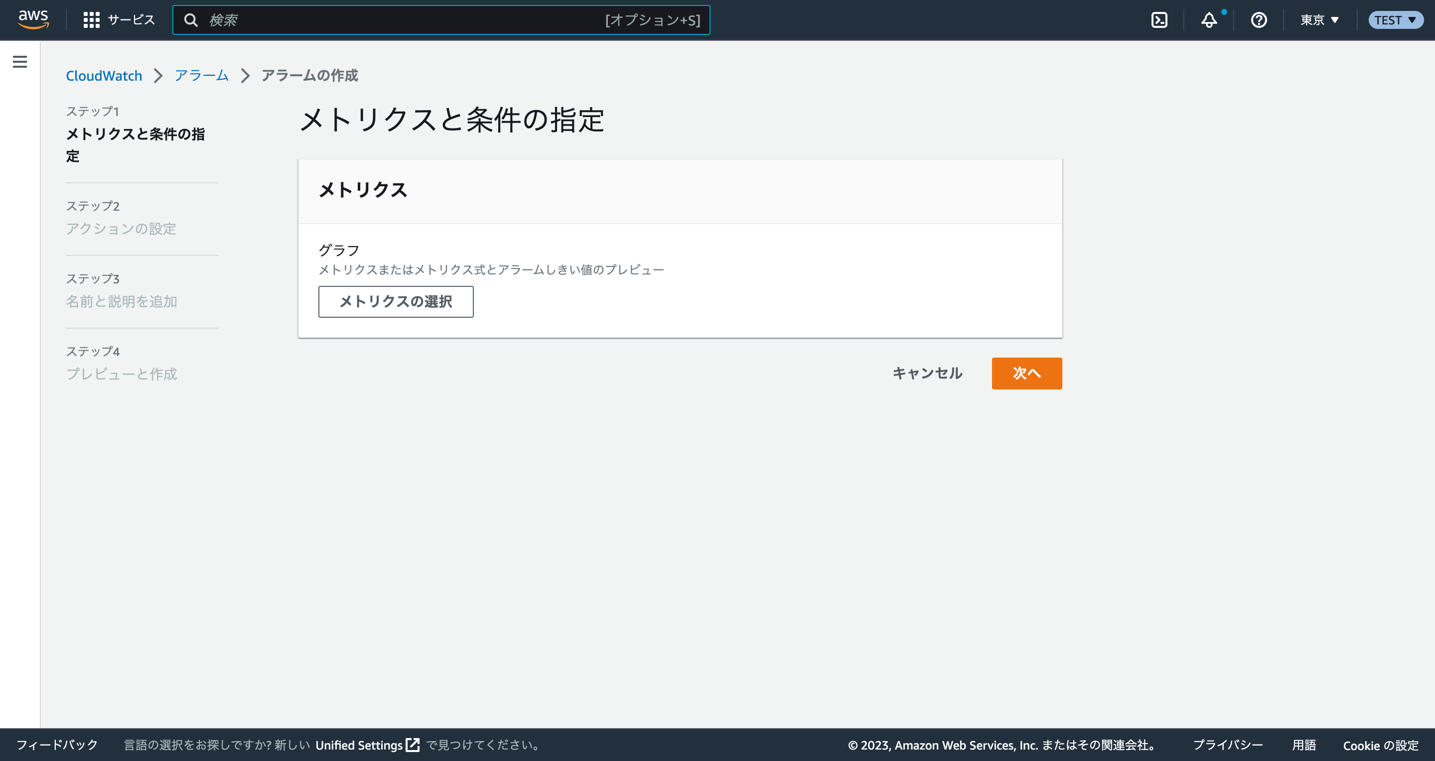
Task: Click the メトリクスの選択 button
Action: point(396,302)
